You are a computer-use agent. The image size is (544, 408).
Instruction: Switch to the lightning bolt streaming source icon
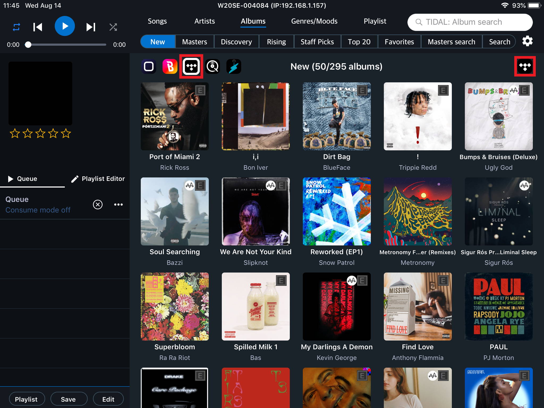click(x=234, y=66)
